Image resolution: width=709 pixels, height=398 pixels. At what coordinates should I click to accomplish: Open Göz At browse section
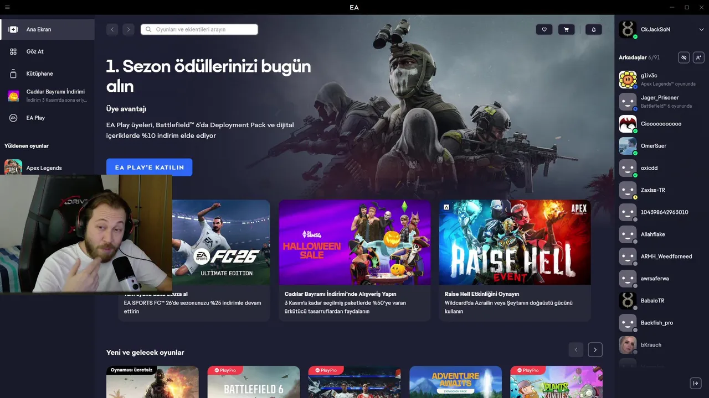[47, 51]
